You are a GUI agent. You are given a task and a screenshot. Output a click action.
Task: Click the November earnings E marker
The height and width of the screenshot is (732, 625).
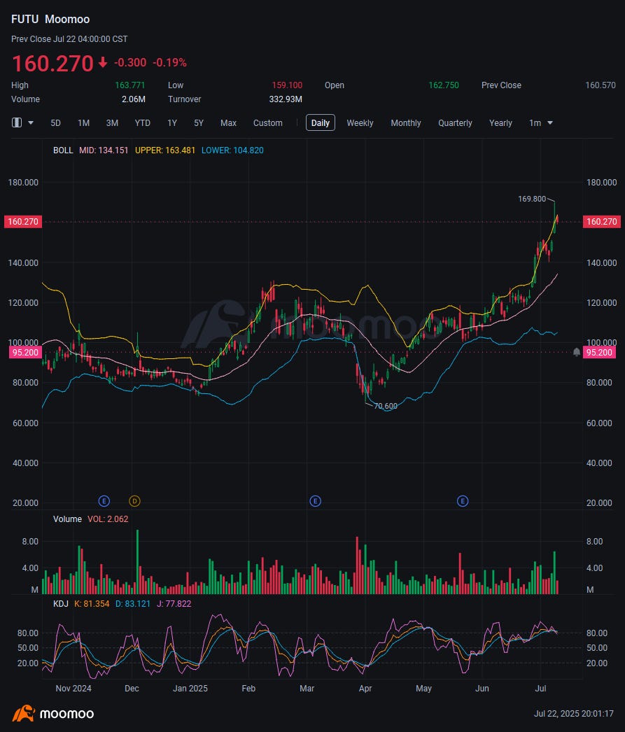104,501
